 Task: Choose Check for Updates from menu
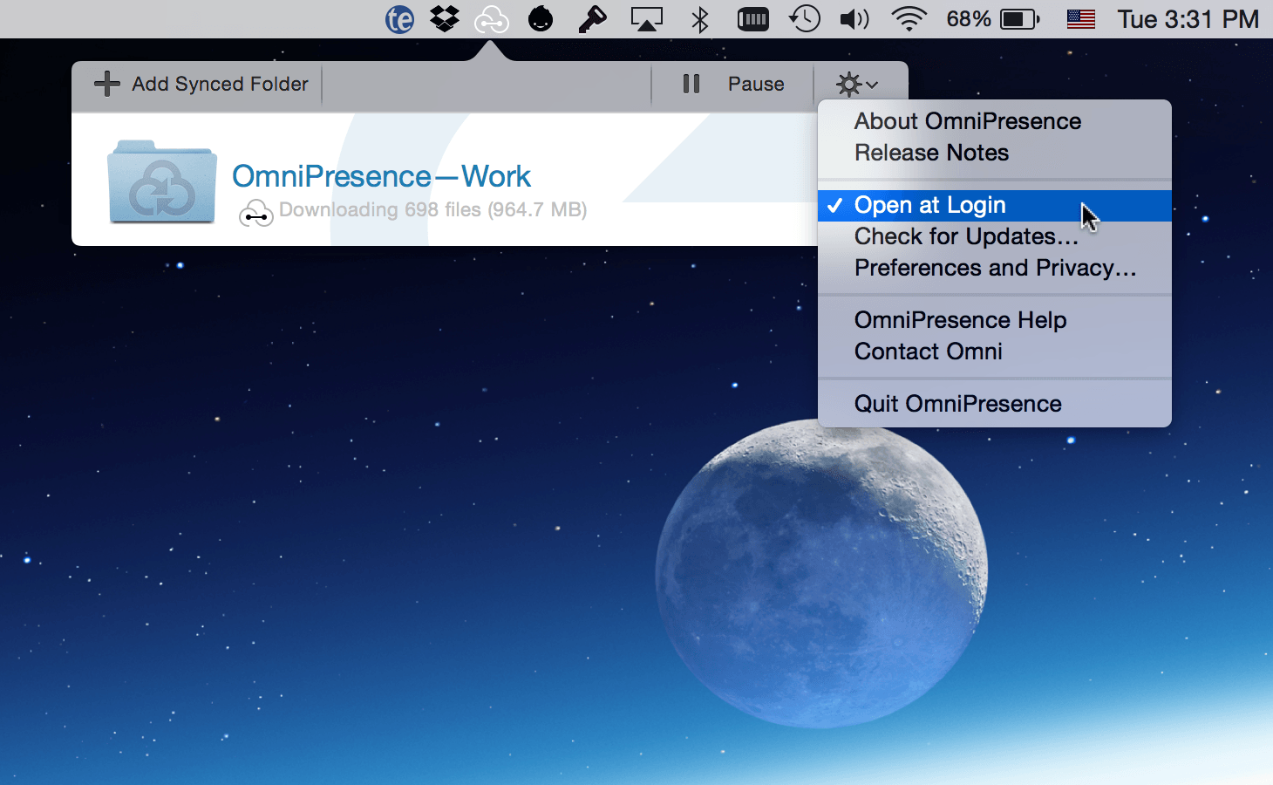[965, 236]
